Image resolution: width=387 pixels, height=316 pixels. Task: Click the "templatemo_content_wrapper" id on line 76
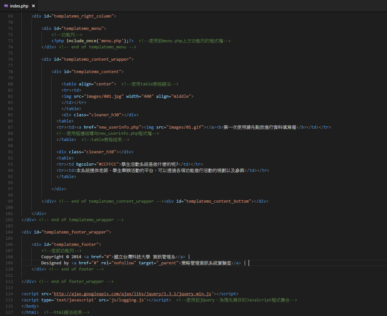tap(96, 59)
